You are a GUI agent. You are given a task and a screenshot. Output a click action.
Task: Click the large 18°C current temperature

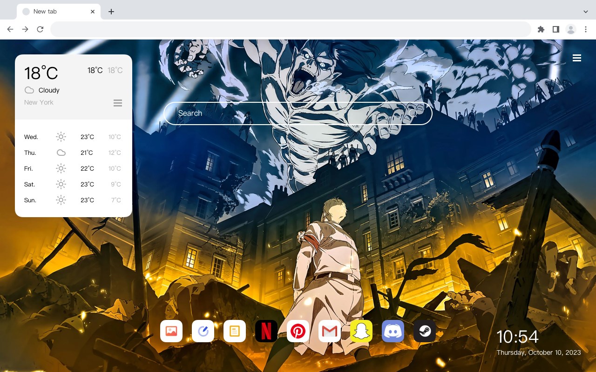pos(41,73)
